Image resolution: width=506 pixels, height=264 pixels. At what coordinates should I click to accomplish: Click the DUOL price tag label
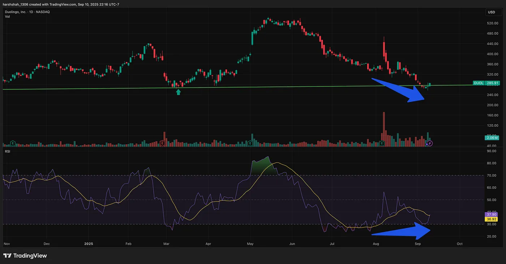[479, 83]
